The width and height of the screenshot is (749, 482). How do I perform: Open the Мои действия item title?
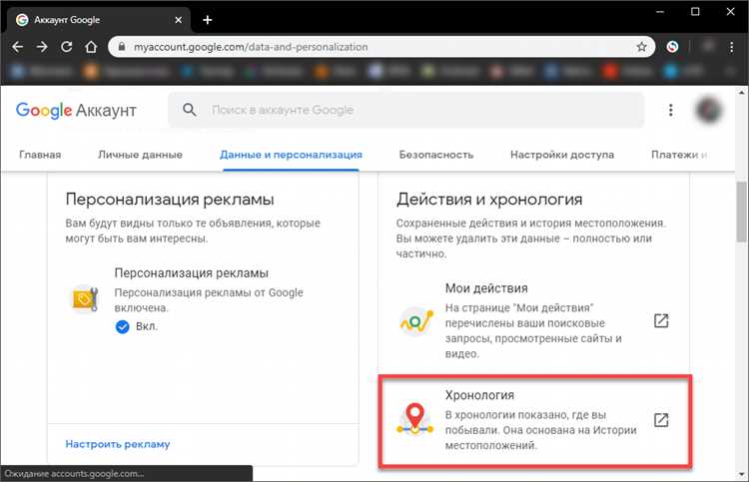[486, 288]
